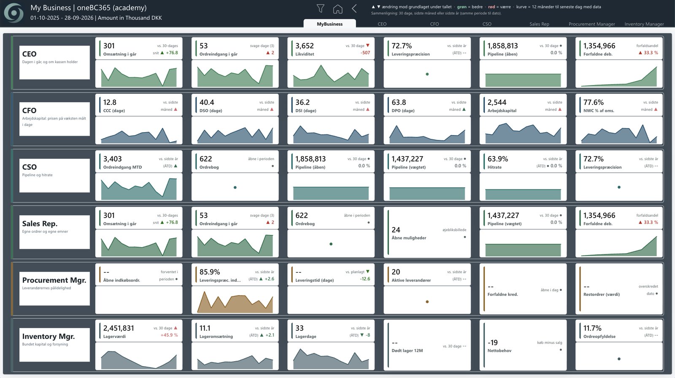Select the DPO (dage) KPI value

click(399, 102)
